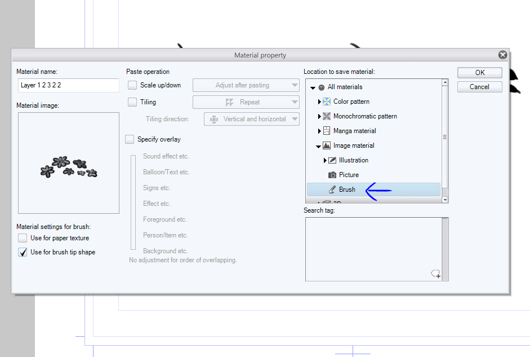Select the All materials tree entry
This screenshot has height=357, width=530.
click(373, 87)
